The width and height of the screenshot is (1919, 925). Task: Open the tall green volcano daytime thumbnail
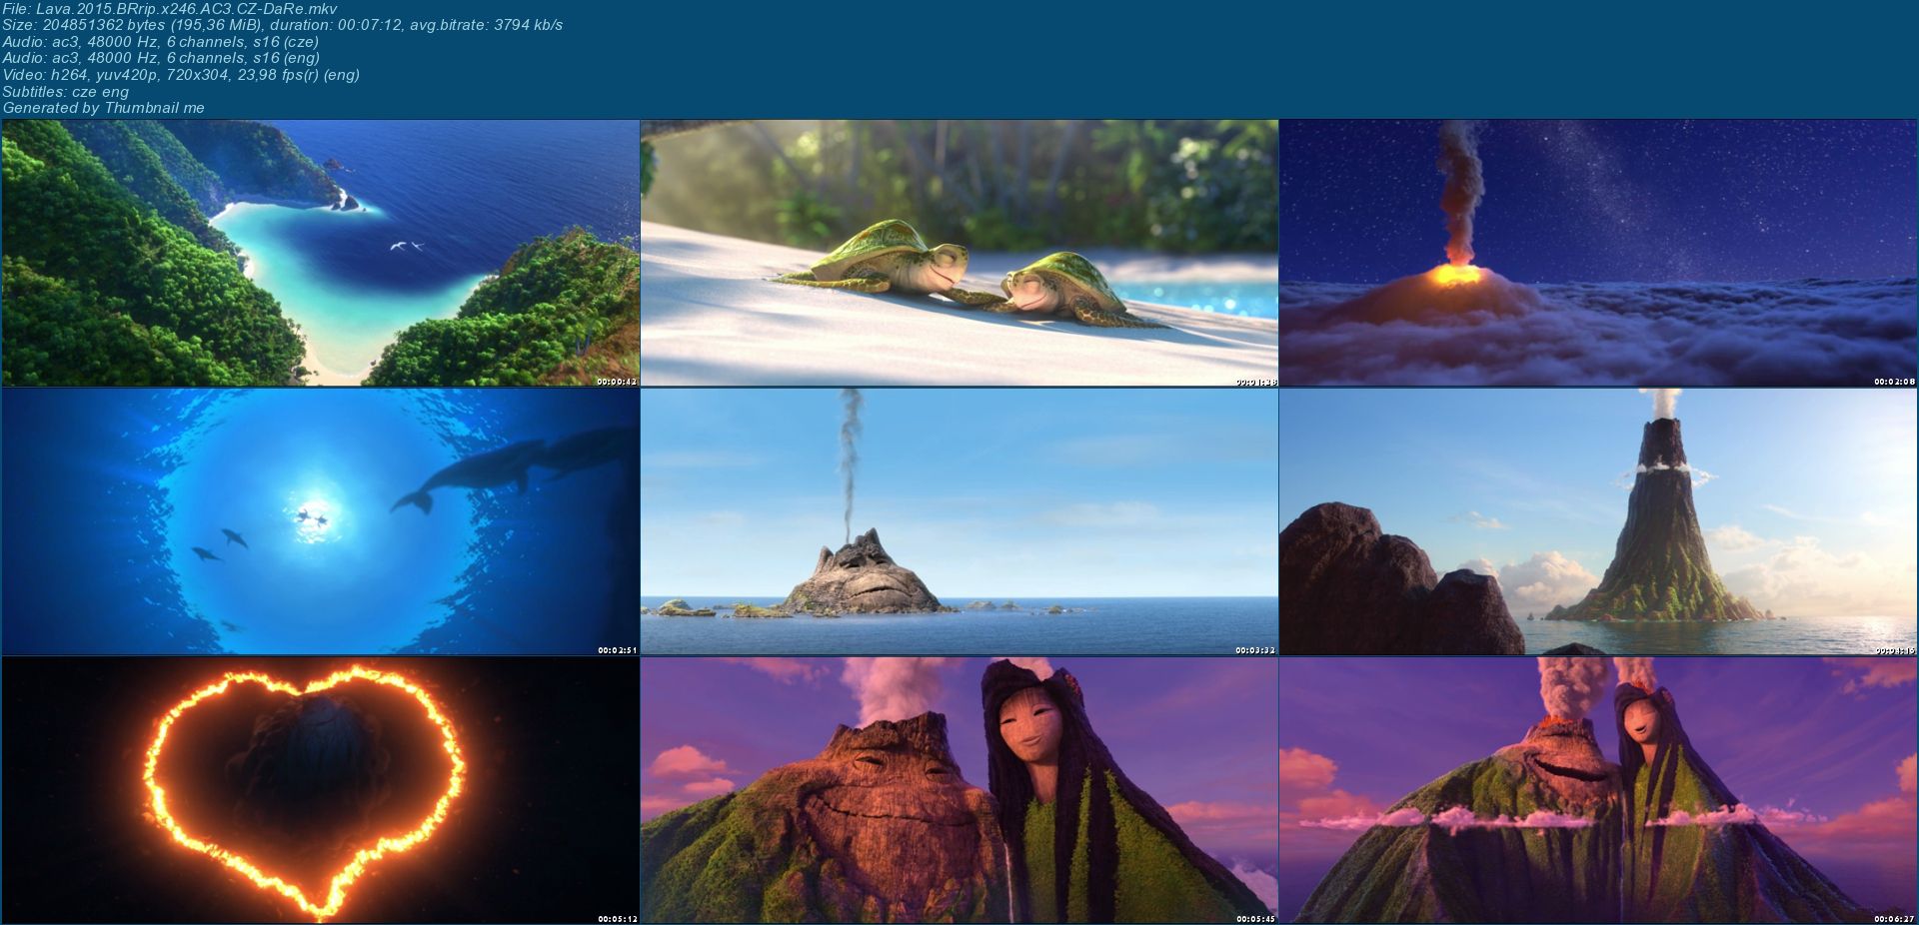(x=1597, y=521)
